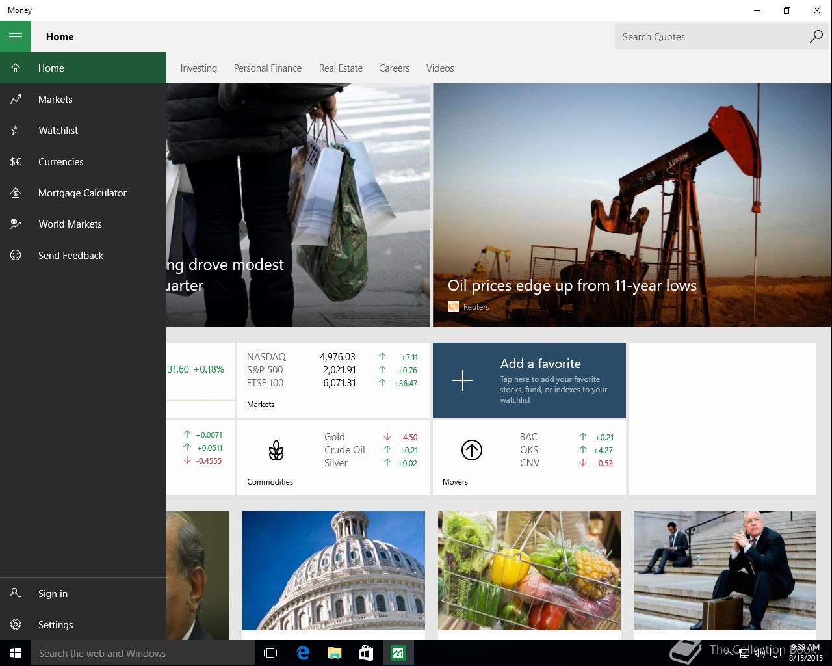The width and height of the screenshot is (832, 666).
Task: Click the Commodities tile label
Action: pyautogui.click(x=270, y=481)
